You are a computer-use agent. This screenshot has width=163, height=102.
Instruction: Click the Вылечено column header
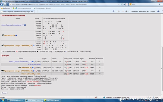(99, 59)
